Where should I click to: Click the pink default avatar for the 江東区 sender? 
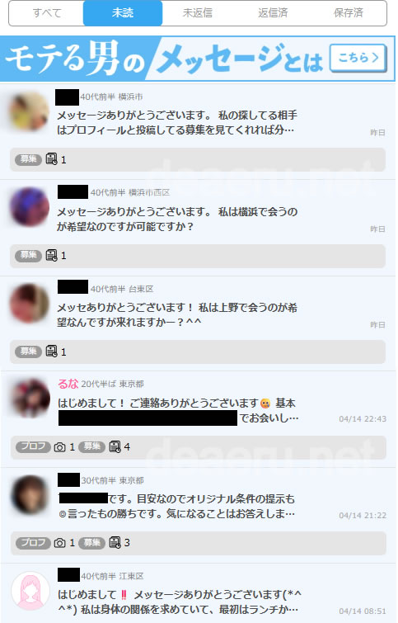(x=30, y=591)
